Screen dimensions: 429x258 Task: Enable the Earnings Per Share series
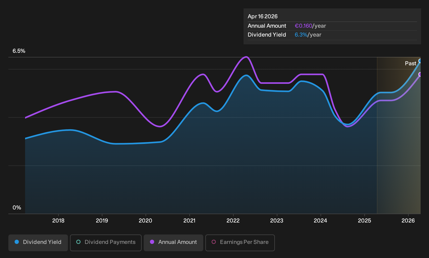coord(240,243)
